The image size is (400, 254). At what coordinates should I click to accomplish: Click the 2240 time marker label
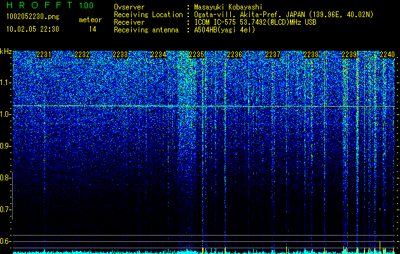pos(387,55)
